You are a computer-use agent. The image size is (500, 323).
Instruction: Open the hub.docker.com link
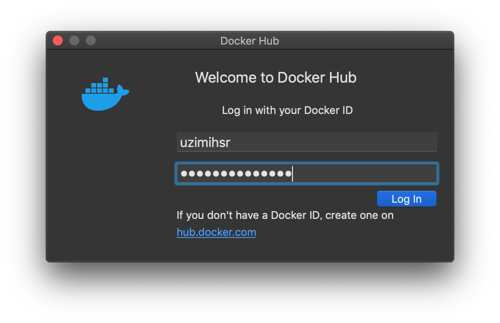point(216,232)
